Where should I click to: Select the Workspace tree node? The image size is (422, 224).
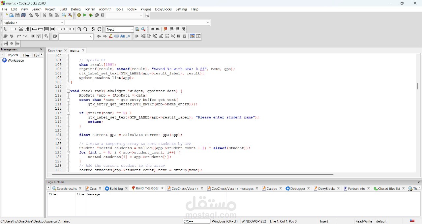(13, 61)
